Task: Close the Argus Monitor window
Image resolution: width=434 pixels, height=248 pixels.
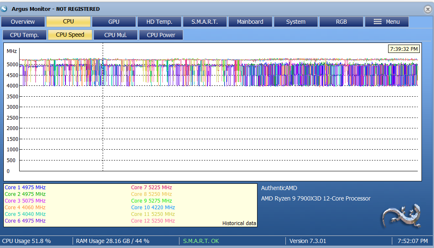Action: pyautogui.click(x=428, y=10)
